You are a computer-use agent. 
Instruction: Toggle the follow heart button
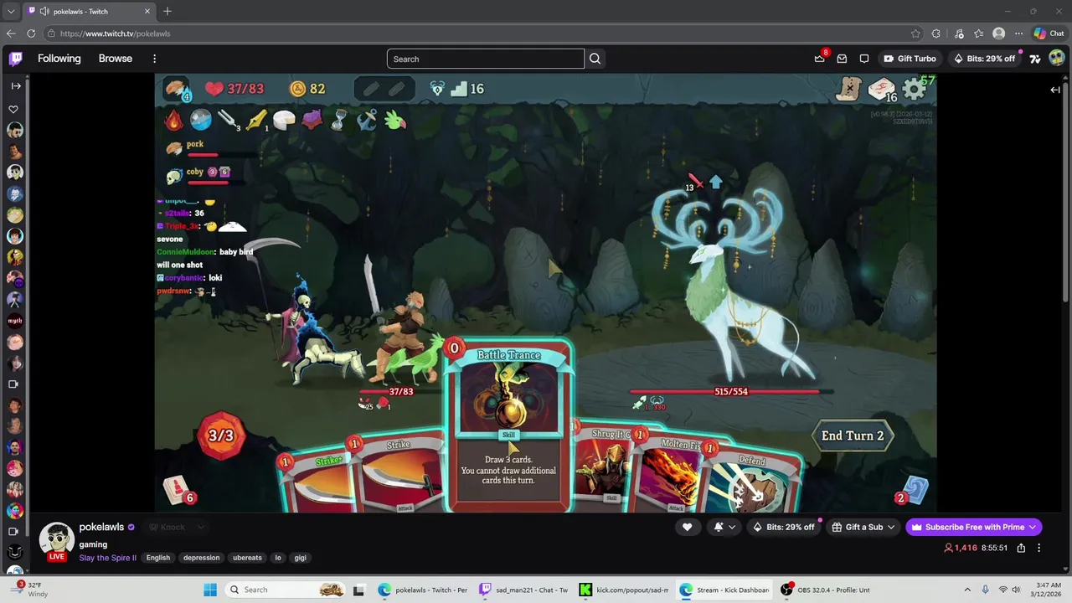(x=687, y=527)
